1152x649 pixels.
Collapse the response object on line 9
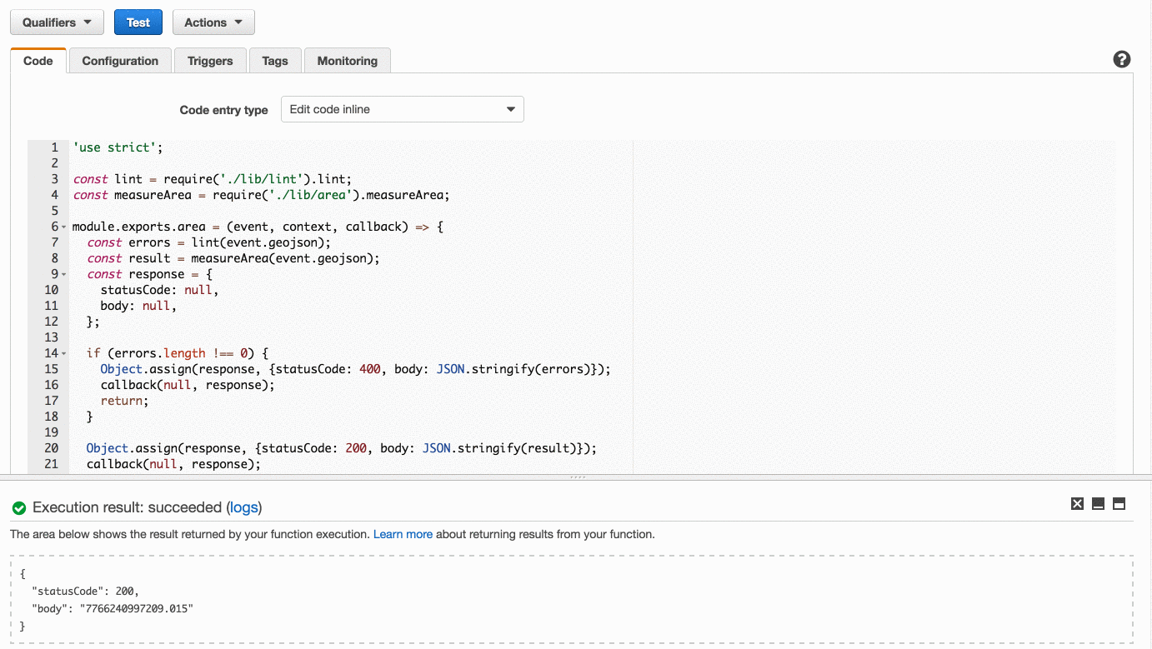point(63,273)
